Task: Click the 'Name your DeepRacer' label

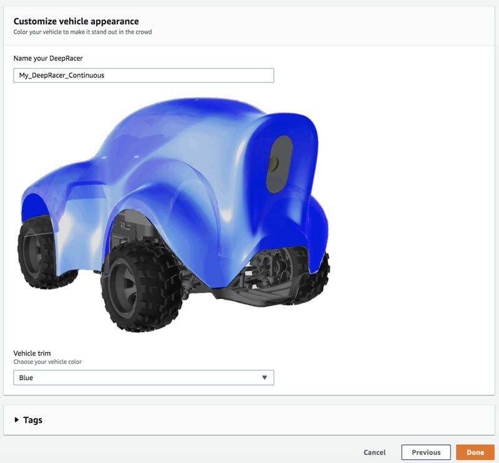Action: (48, 58)
